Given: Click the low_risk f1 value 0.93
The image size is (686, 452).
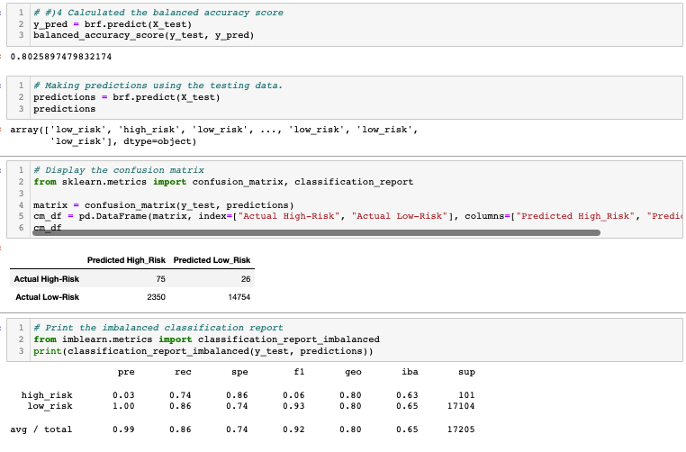Looking at the screenshot, I should click(293, 406).
